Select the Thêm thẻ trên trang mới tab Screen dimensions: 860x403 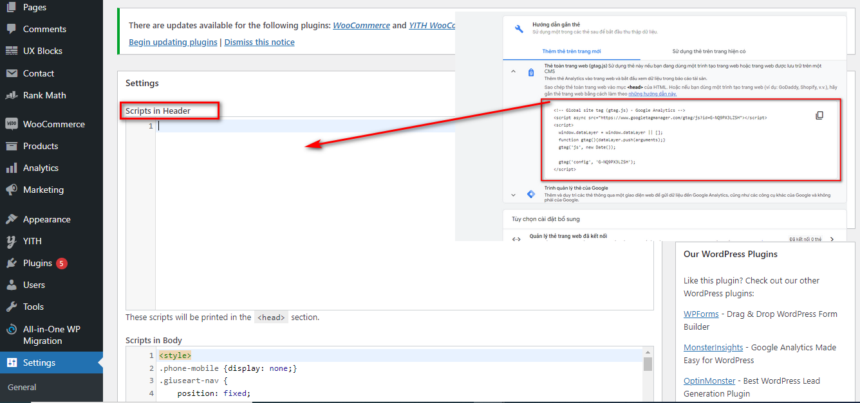(572, 51)
